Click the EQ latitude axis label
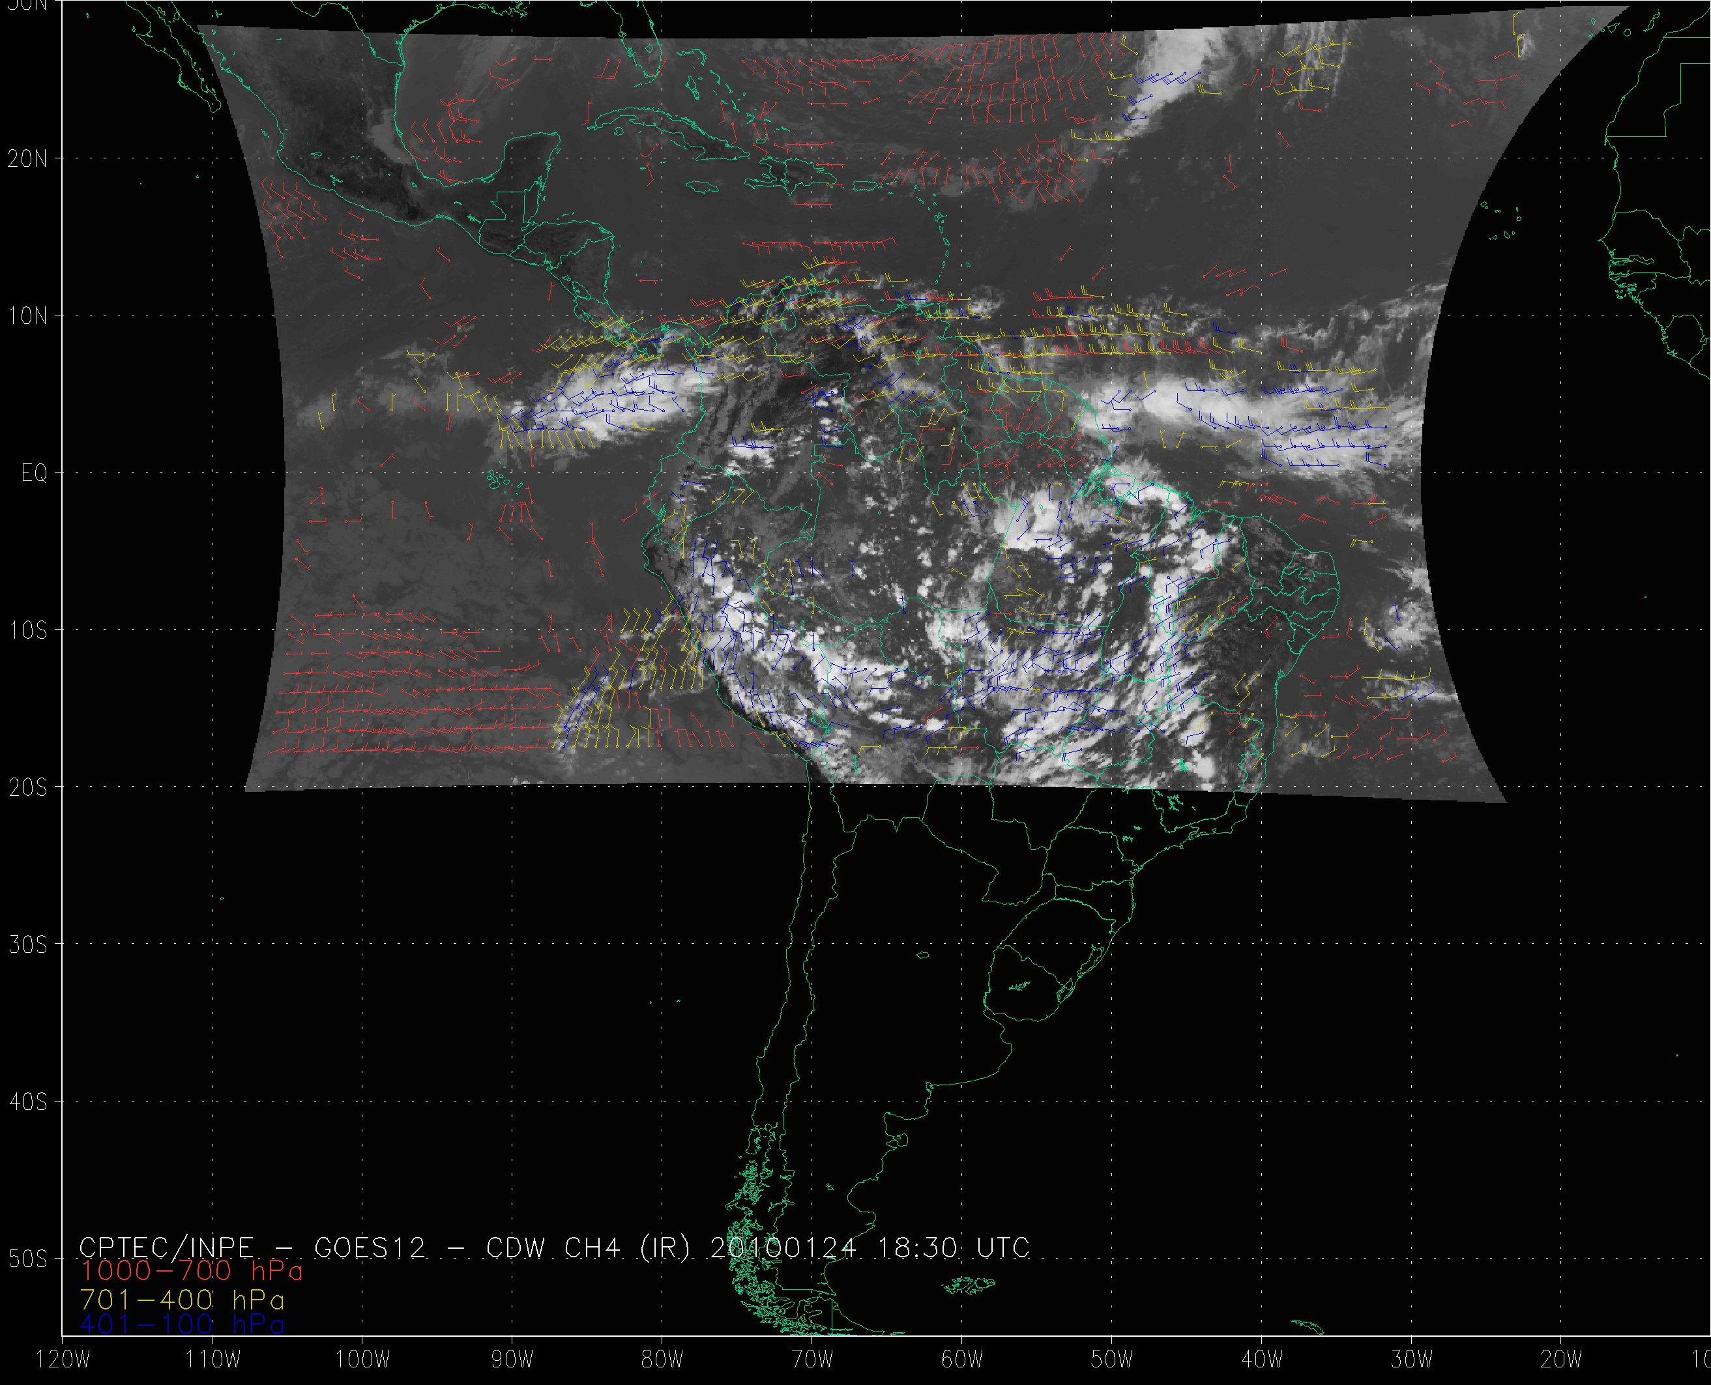Viewport: 1711px width, 1385px height. point(33,474)
